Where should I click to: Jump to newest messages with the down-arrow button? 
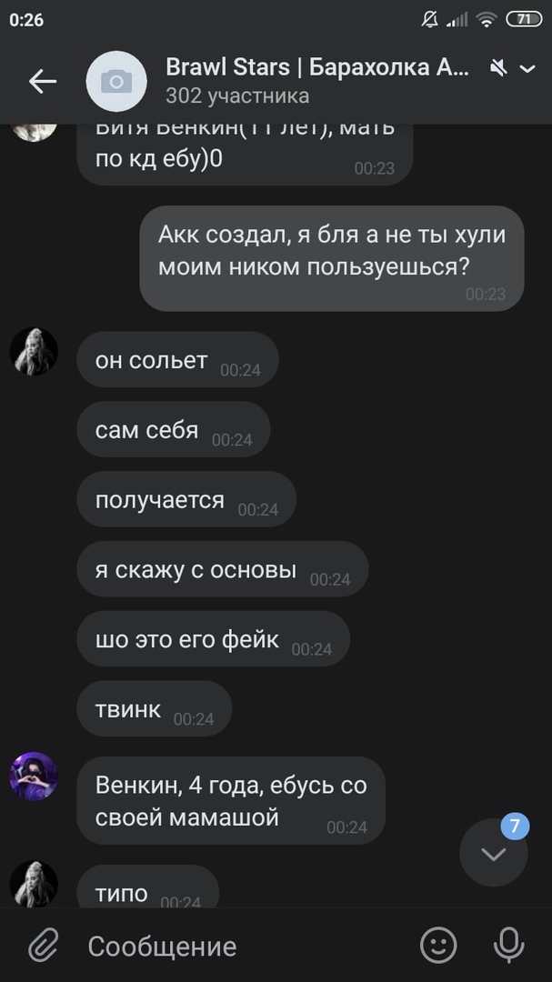[494, 852]
